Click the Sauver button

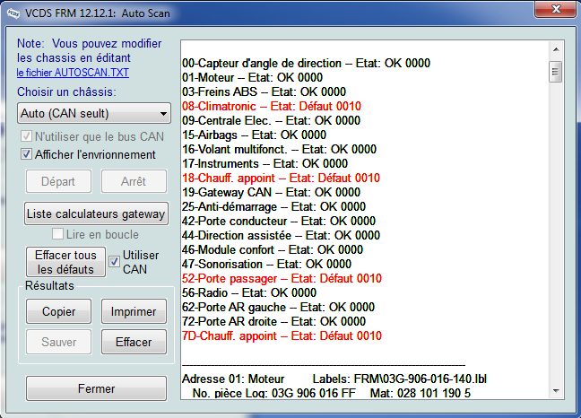[x=58, y=342]
